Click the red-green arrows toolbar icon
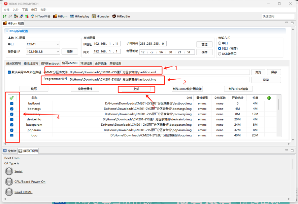Screen dimensions: 298x204 (x=27, y=16)
